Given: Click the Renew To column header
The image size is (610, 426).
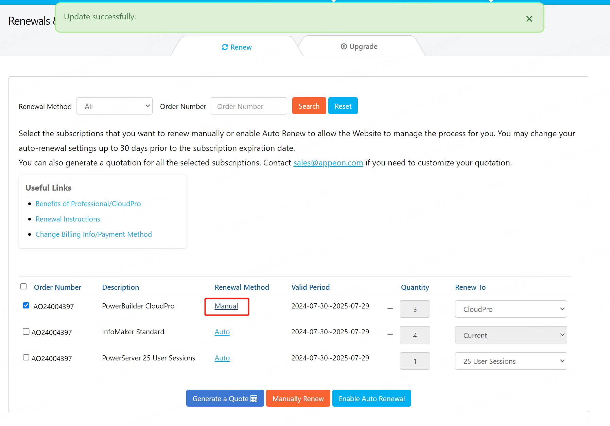Looking at the screenshot, I should click(470, 287).
